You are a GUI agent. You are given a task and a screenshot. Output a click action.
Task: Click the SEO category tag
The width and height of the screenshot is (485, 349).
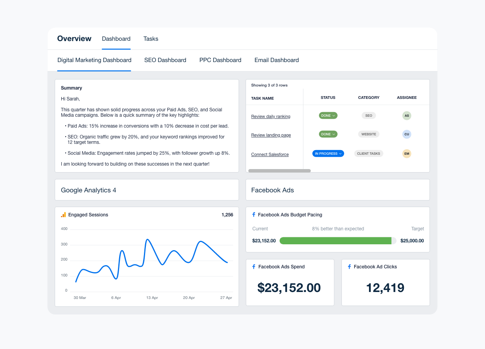[369, 116]
